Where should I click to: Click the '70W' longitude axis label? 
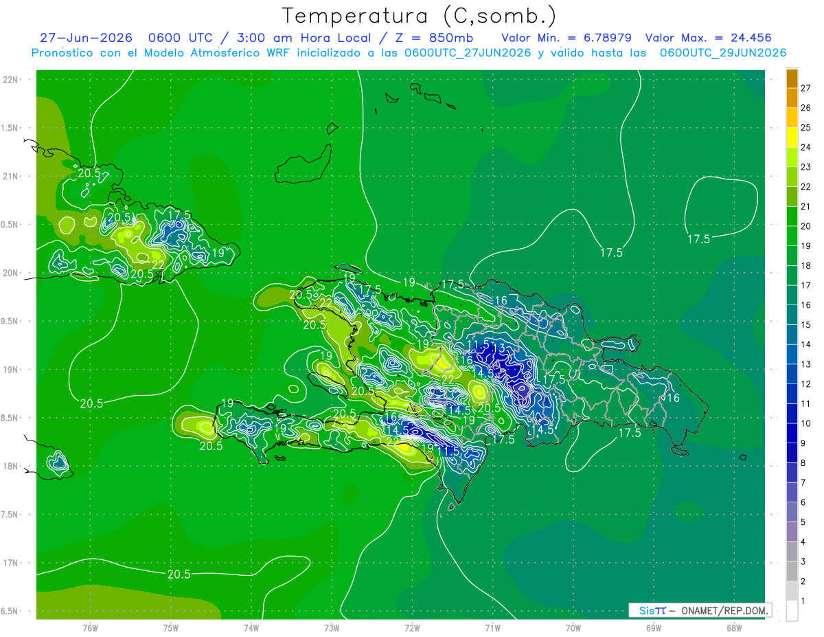[573, 627]
